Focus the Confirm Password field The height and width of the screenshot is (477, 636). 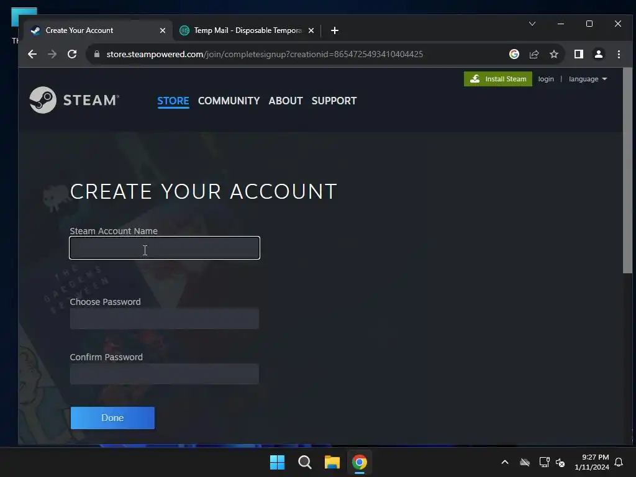click(x=165, y=373)
